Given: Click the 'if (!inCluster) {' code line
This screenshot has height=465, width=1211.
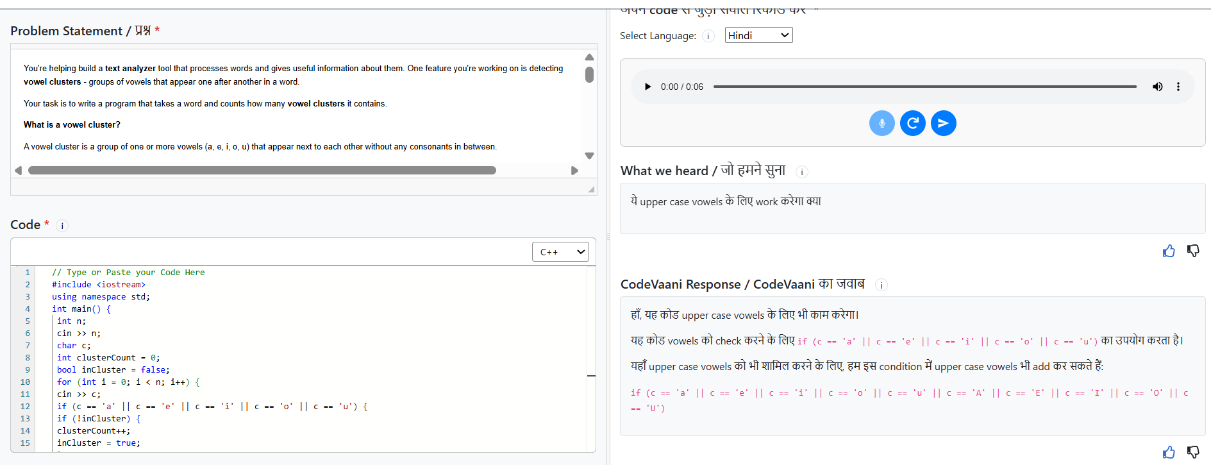Looking at the screenshot, I should point(99,419).
